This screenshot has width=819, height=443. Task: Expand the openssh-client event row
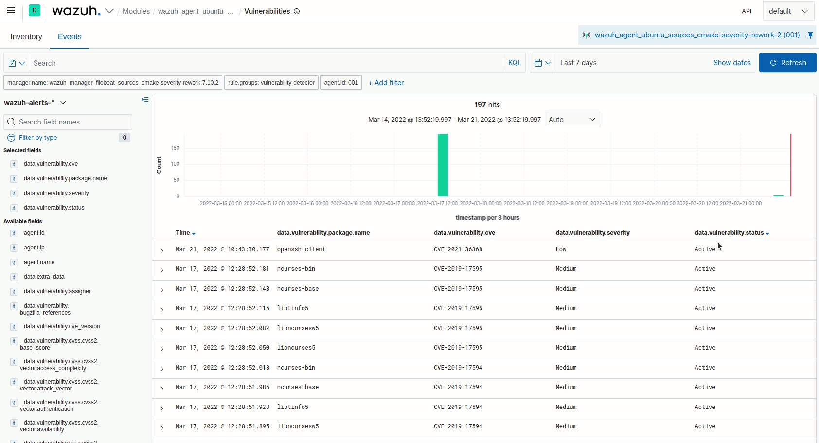coord(161,251)
